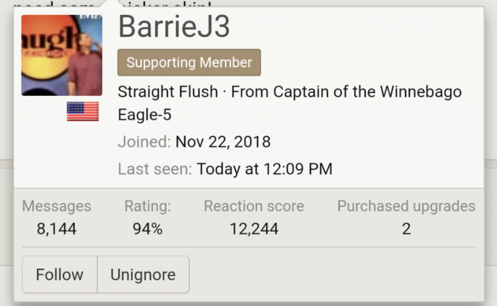Click the 94% rating value
Screen dimensions: 497x306
pyautogui.click(x=148, y=228)
